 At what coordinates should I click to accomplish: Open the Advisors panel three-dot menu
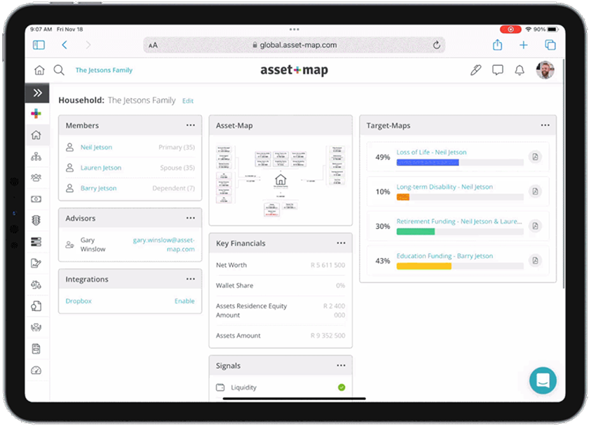point(191,218)
